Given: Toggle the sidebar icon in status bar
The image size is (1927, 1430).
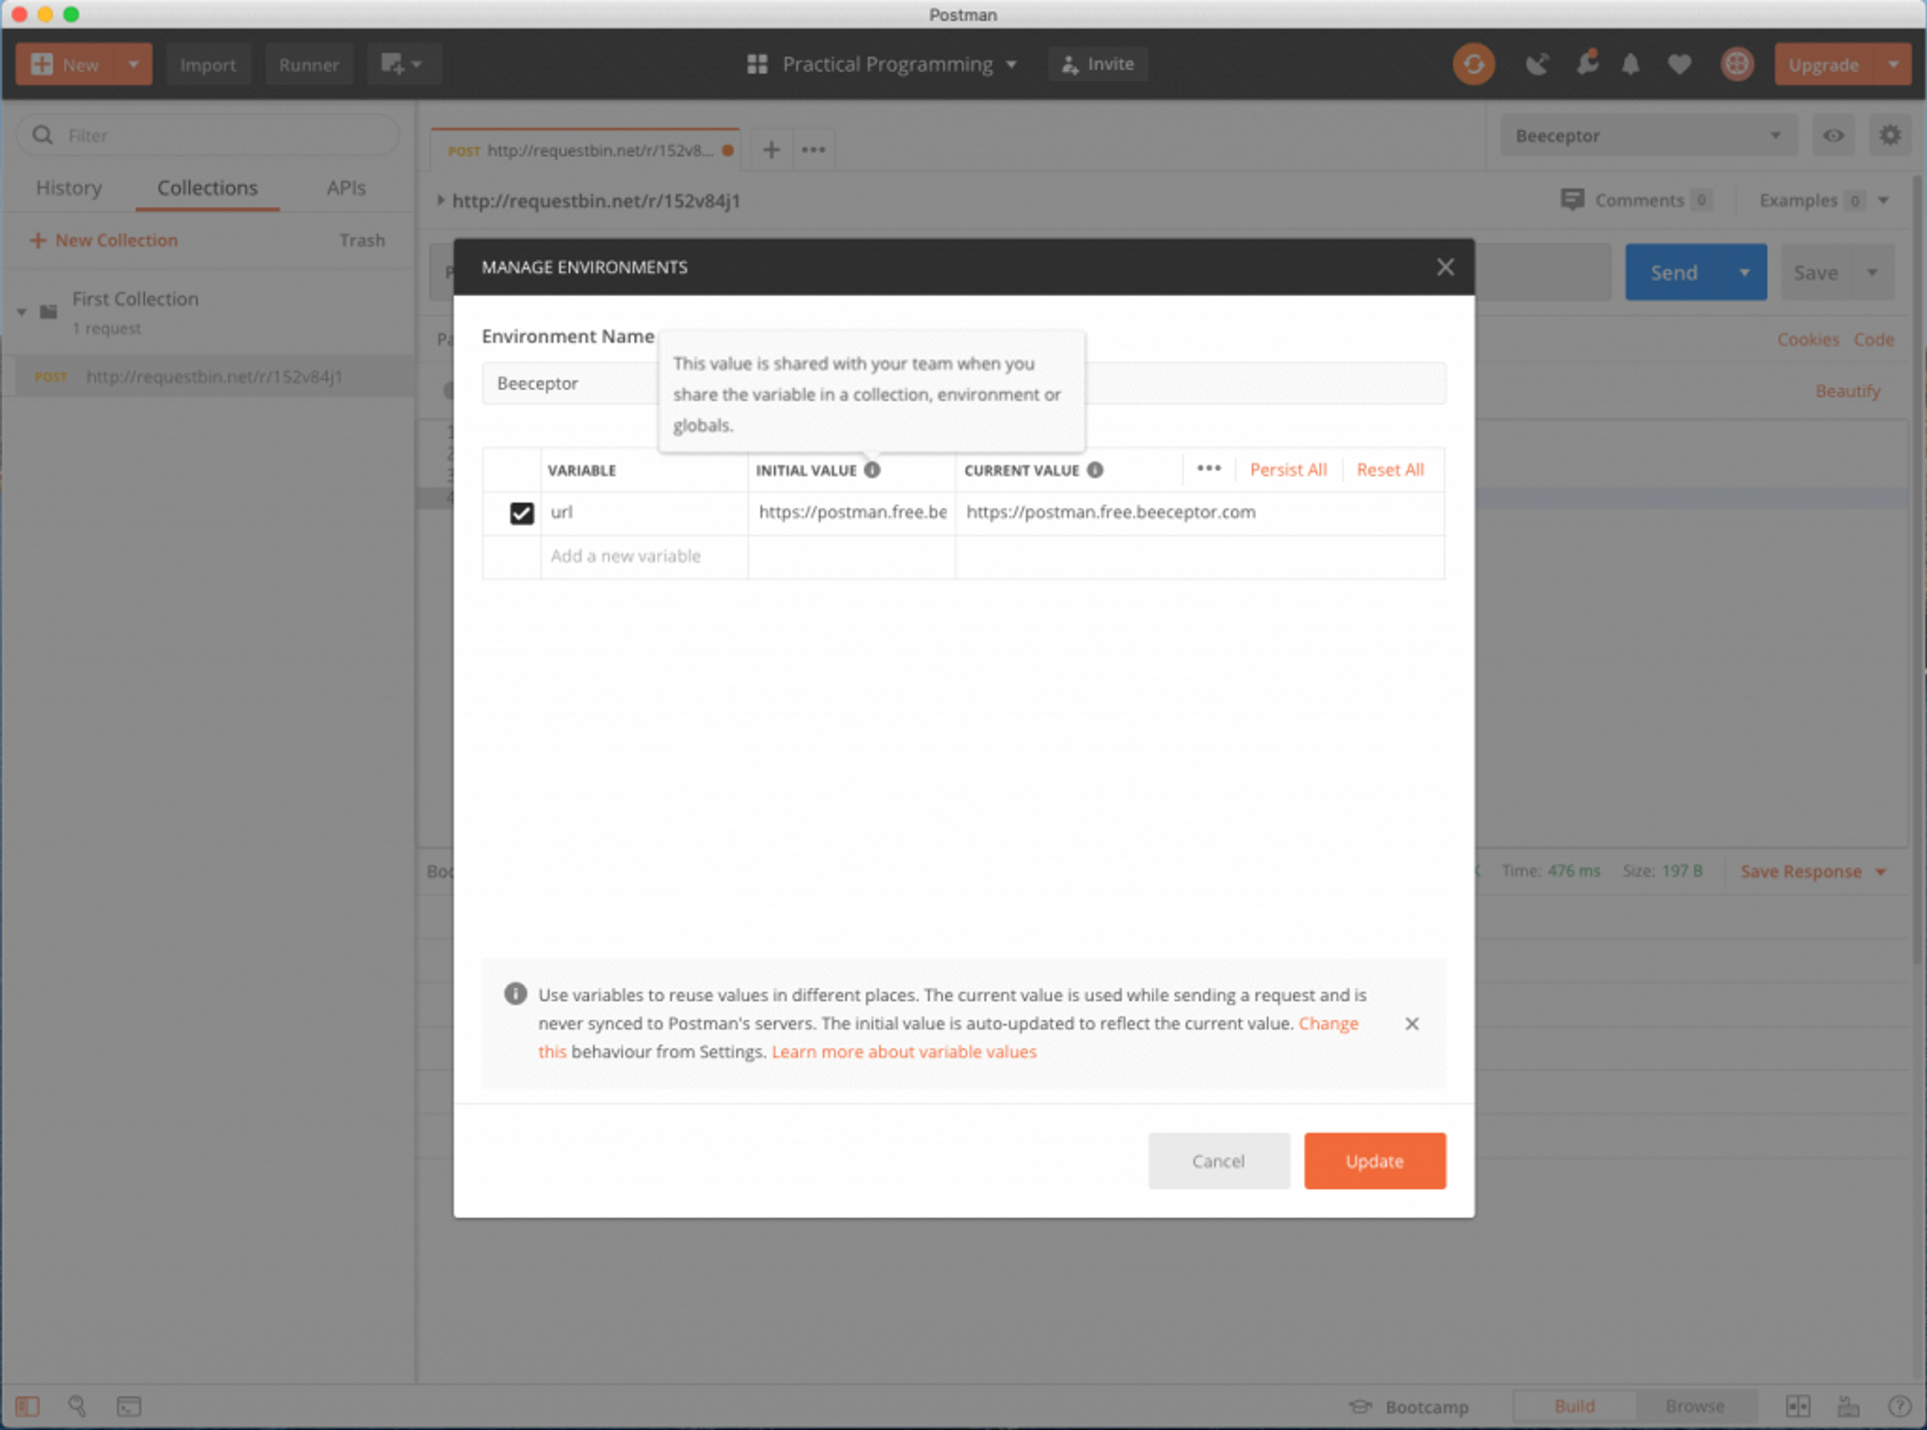Looking at the screenshot, I should (x=28, y=1406).
